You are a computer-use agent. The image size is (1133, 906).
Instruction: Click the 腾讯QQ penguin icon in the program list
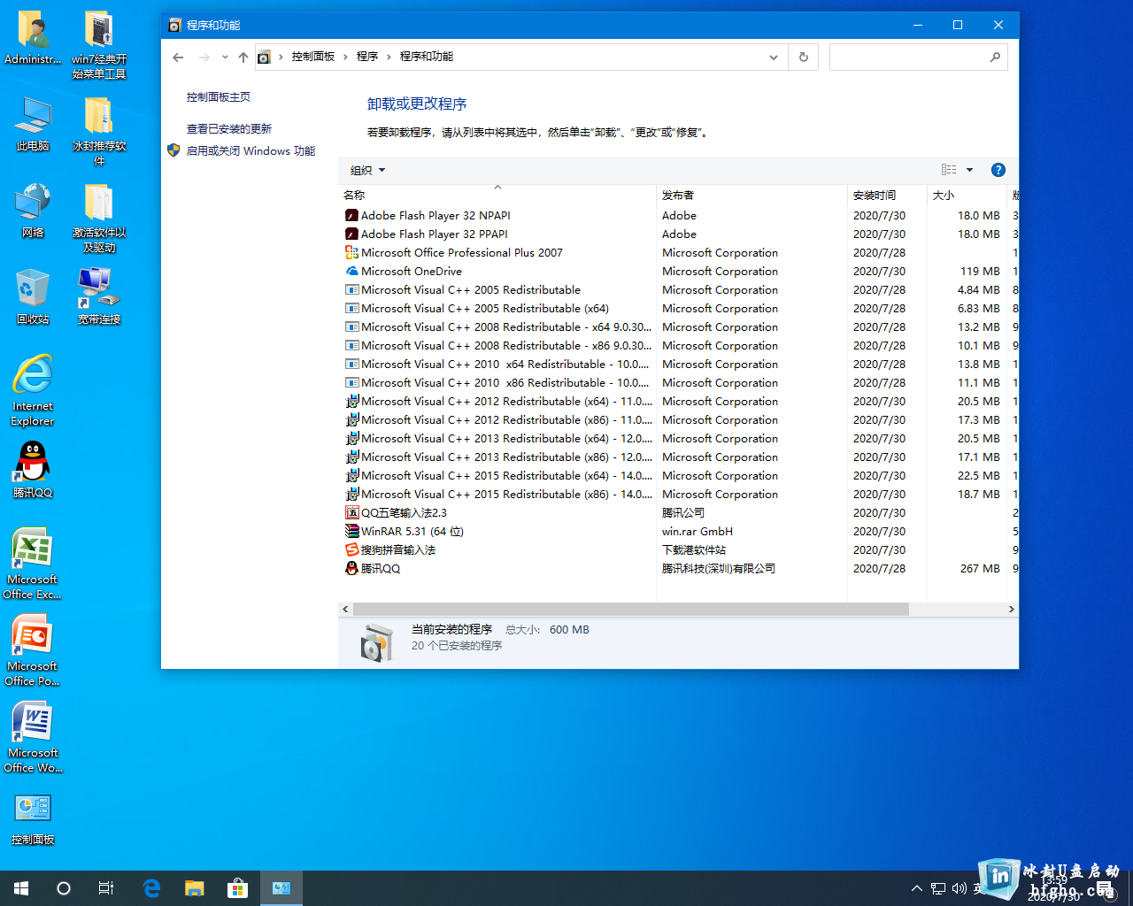[x=351, y=568]
